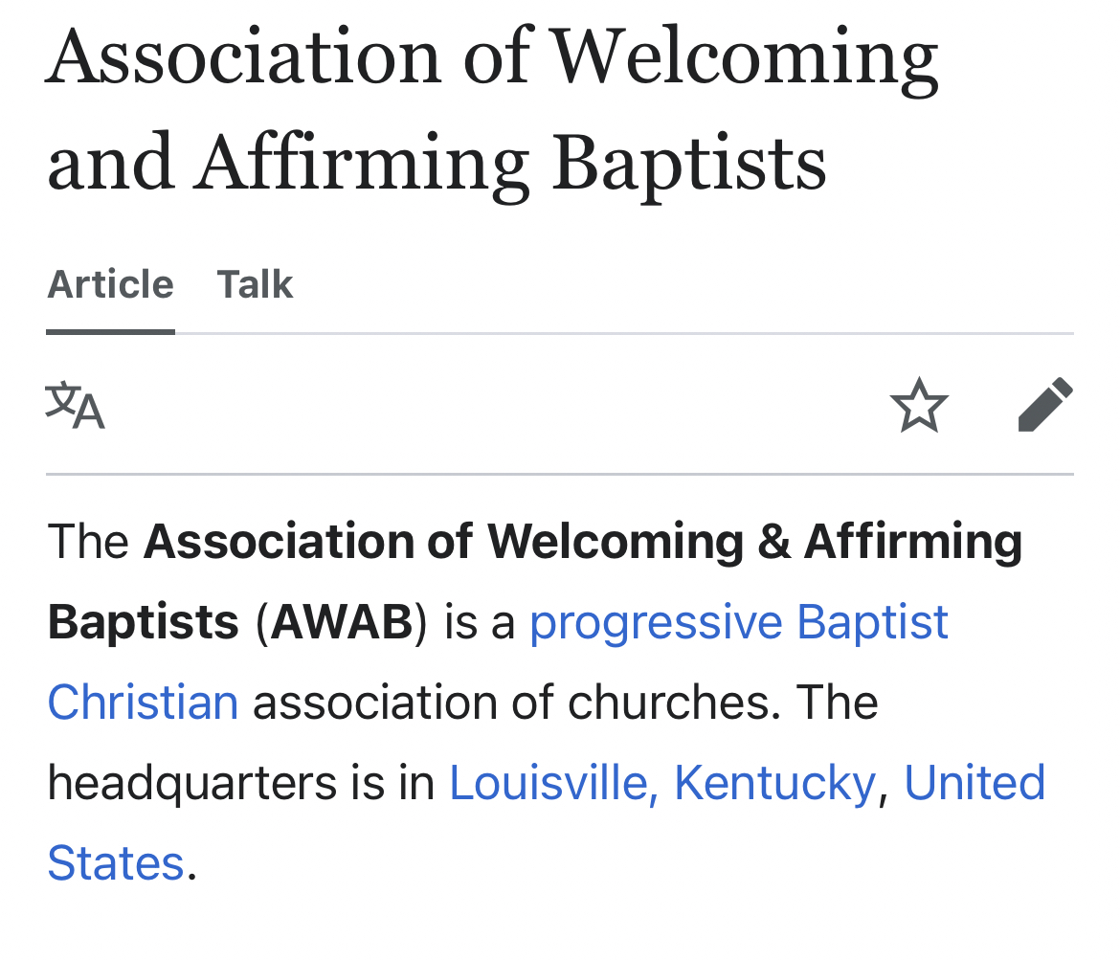Click the word "States" link
1120x960 pixels.
115,864
